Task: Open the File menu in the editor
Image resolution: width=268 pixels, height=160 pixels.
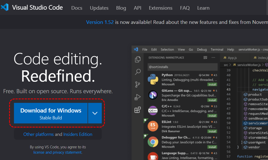Action: coord(145,50)
